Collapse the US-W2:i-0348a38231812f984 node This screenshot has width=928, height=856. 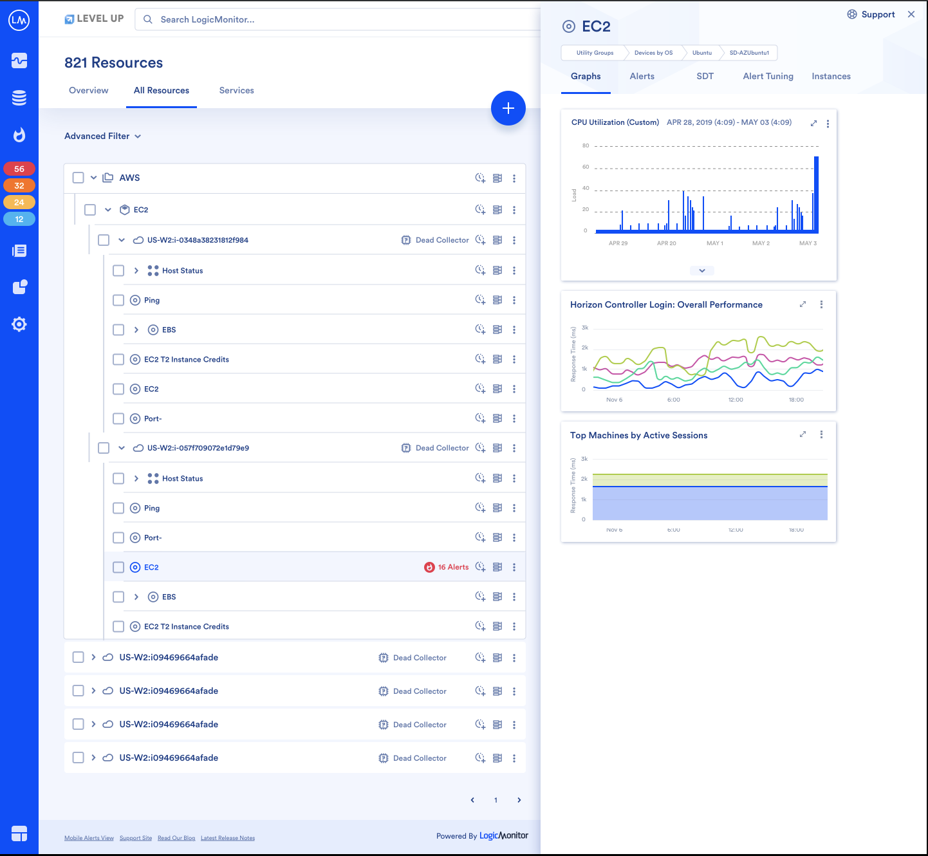click(x=122, y=240)
